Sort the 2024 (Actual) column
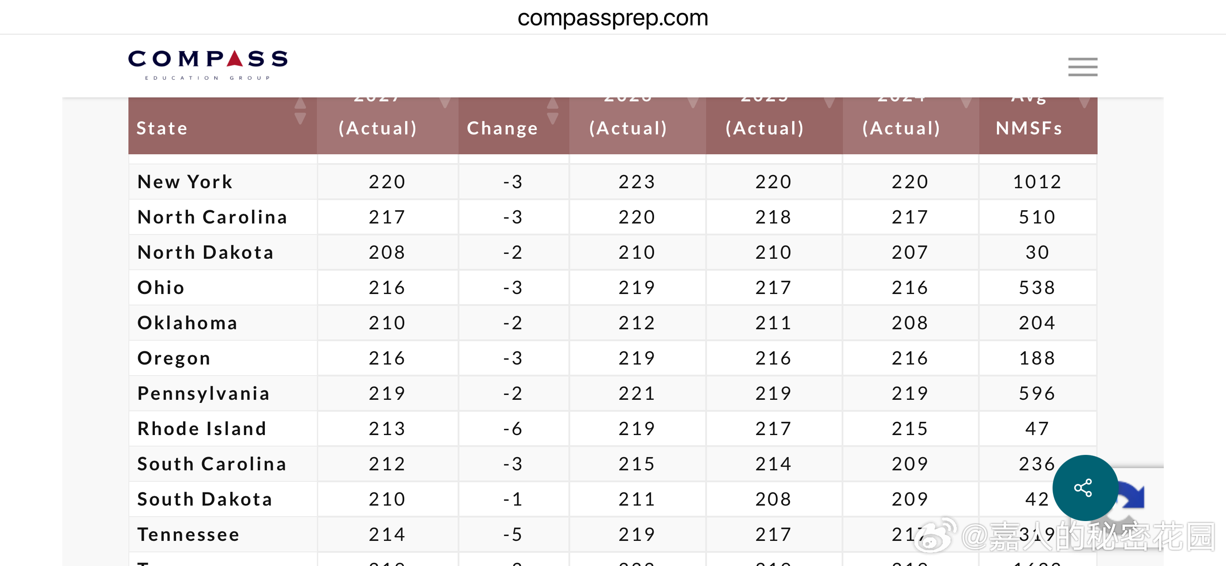The height and width of the screenshot is (566, 1226). tap(966, 103)
